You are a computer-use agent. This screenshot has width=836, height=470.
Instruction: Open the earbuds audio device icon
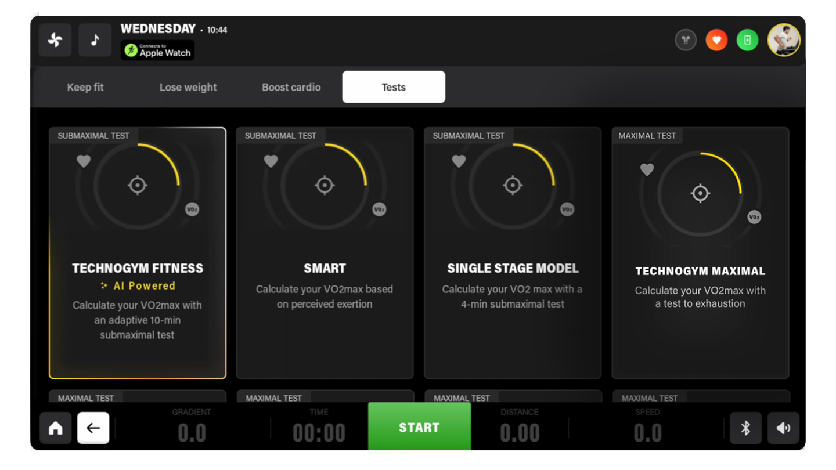pyautogui.click(x=686, y=40)
